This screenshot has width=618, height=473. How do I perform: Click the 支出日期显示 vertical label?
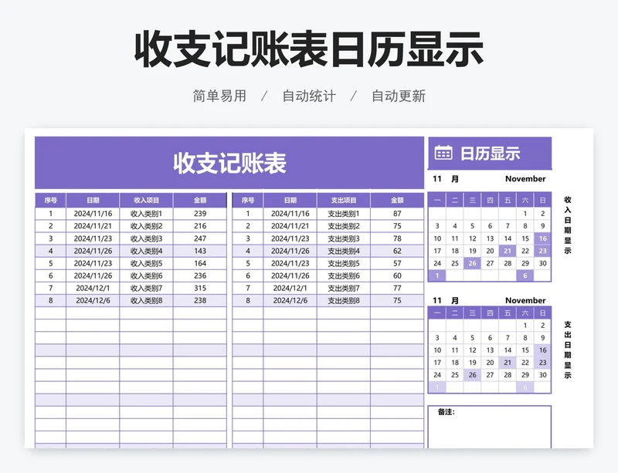[568, 350]
